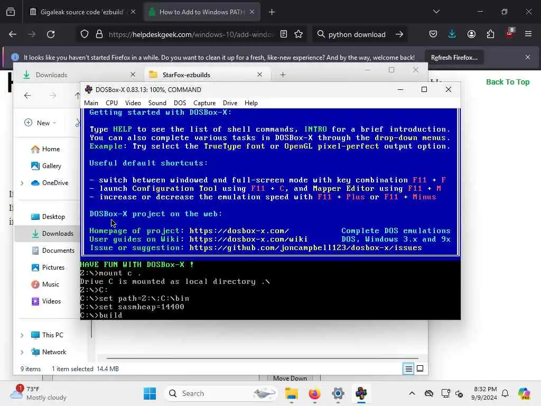Go back in Firefox navigation

[x=13, y=34]
